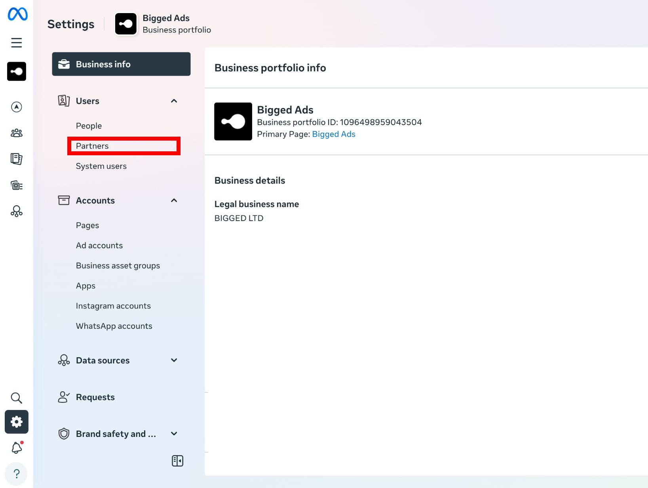Select the Business info menu item
648x488 pixels.
coord(121,64)
